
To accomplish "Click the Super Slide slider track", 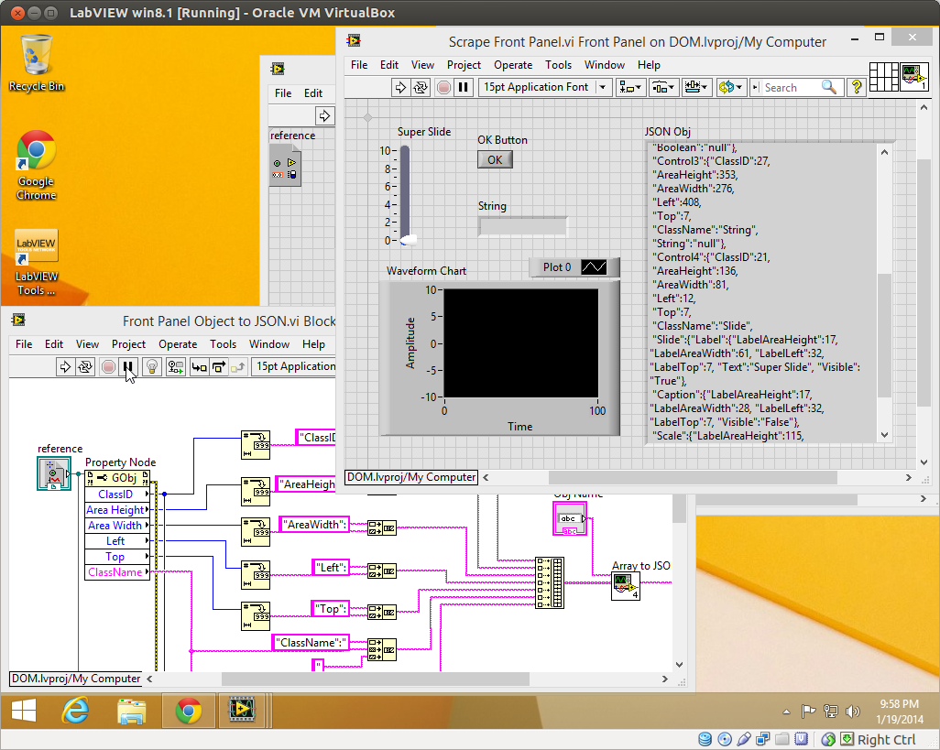I will 405,192.
